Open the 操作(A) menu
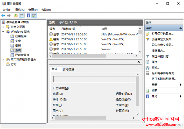The image size is (184, 129). (20, 10)
